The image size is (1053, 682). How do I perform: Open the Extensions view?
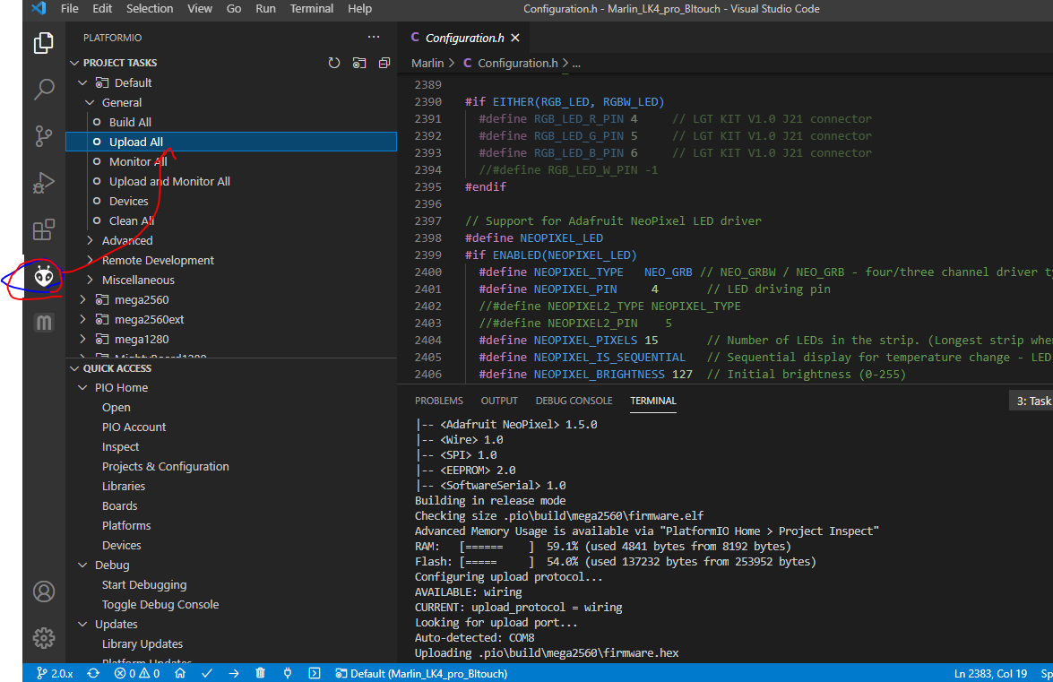pos(44,229)
